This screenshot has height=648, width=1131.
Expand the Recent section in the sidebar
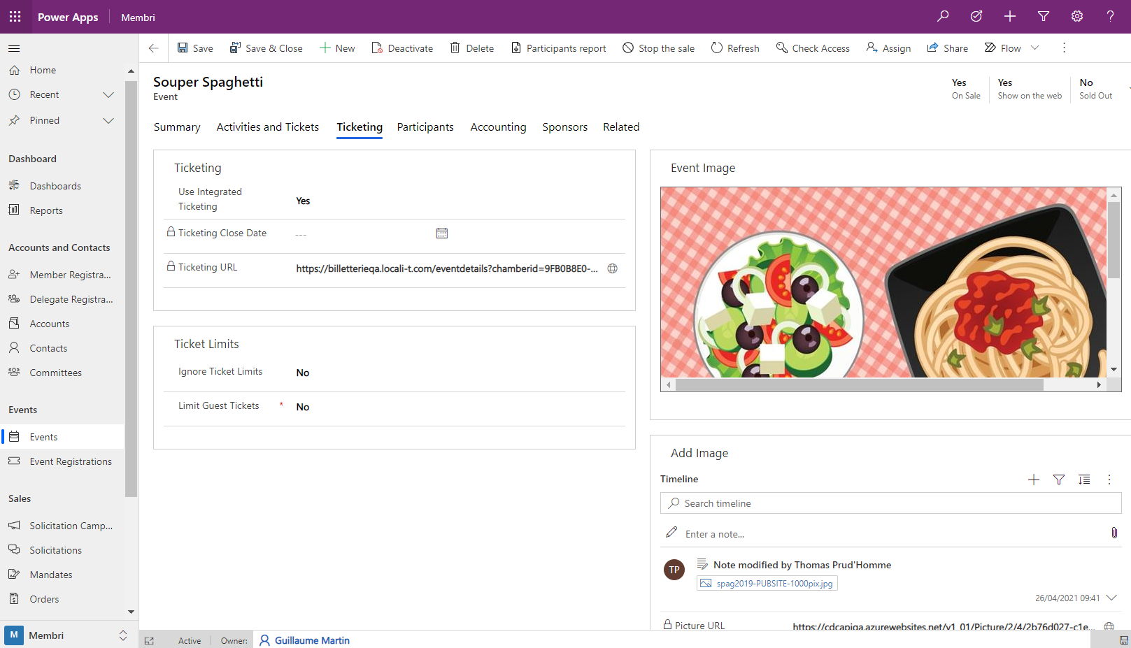pos(108,94)
